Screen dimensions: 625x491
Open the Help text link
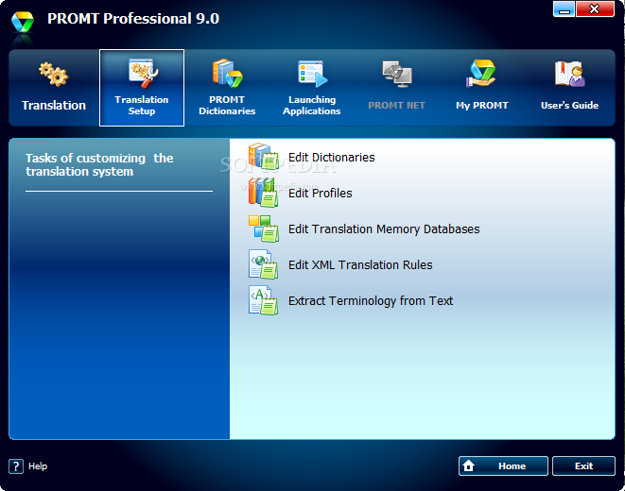tap(38, 466)
